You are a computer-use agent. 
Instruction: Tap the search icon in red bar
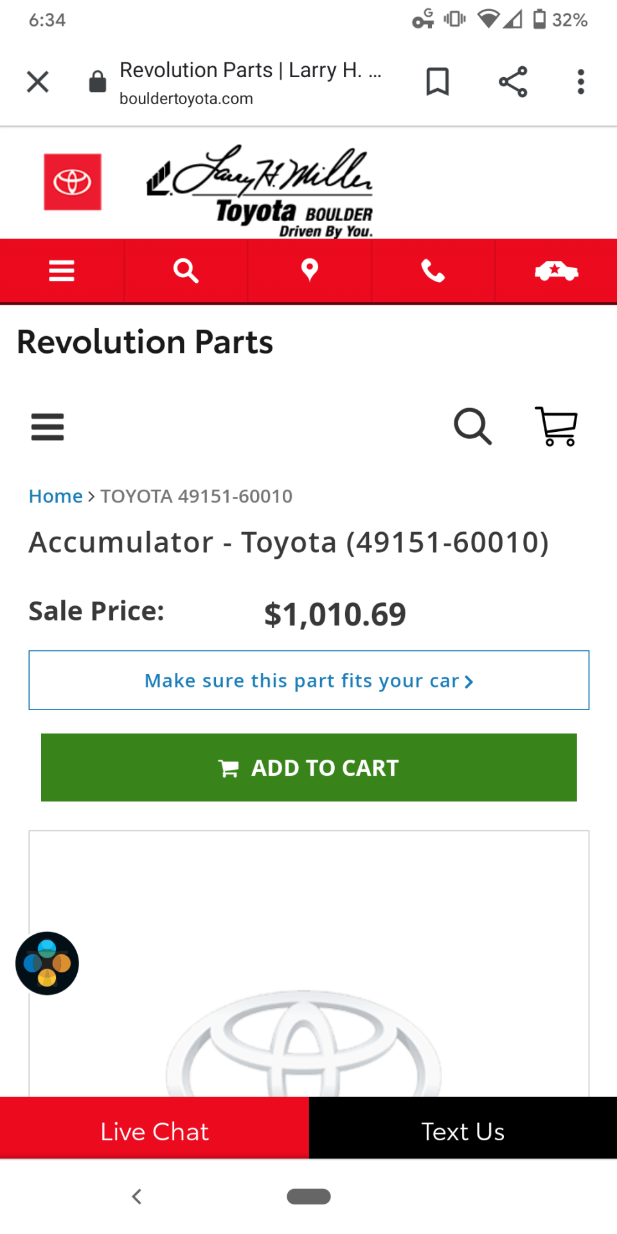186,271
